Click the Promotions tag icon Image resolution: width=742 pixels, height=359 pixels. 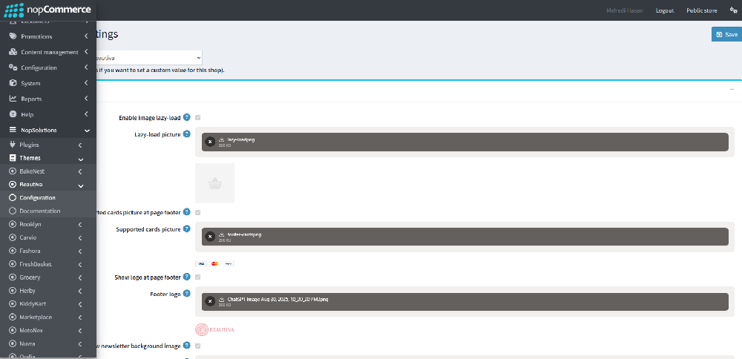pyautogui.click(x=13, y=36)
